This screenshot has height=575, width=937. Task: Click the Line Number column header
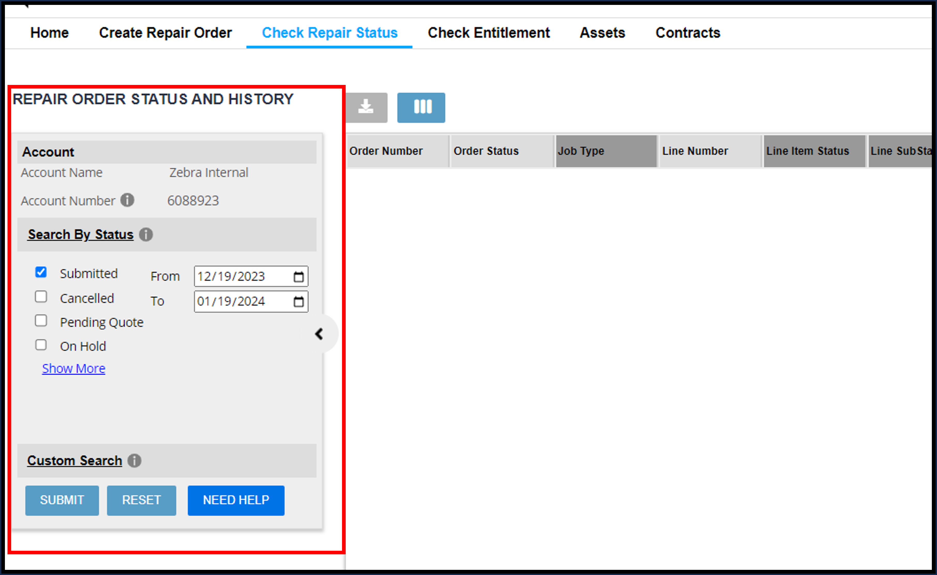click(710, 151)
